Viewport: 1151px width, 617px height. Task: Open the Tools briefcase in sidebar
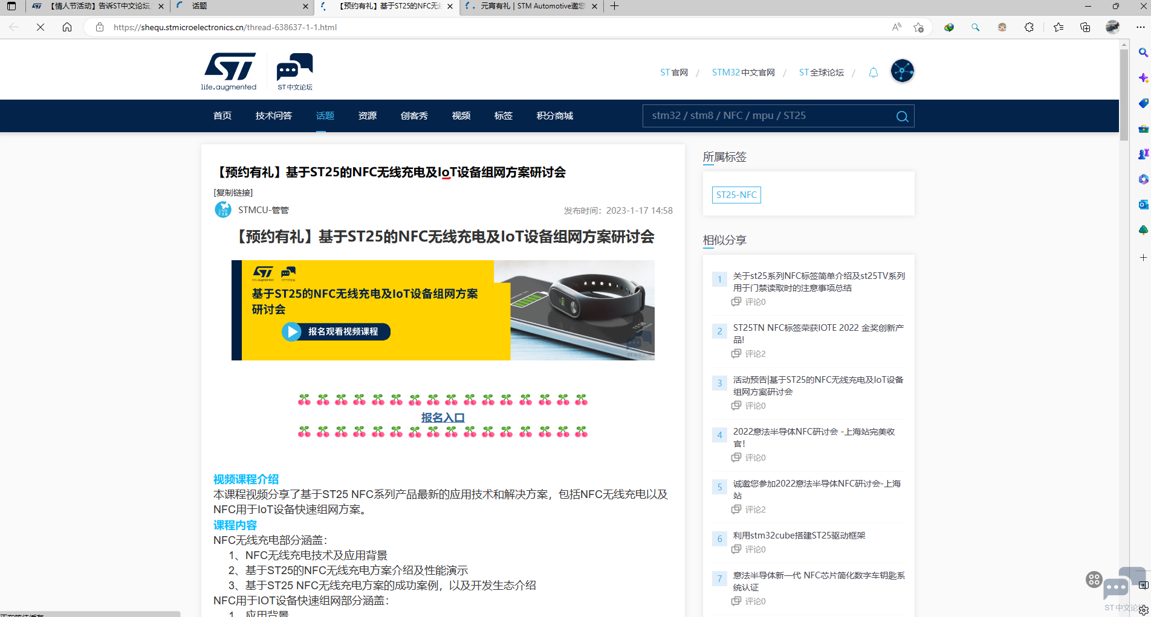pos(1143,129)
